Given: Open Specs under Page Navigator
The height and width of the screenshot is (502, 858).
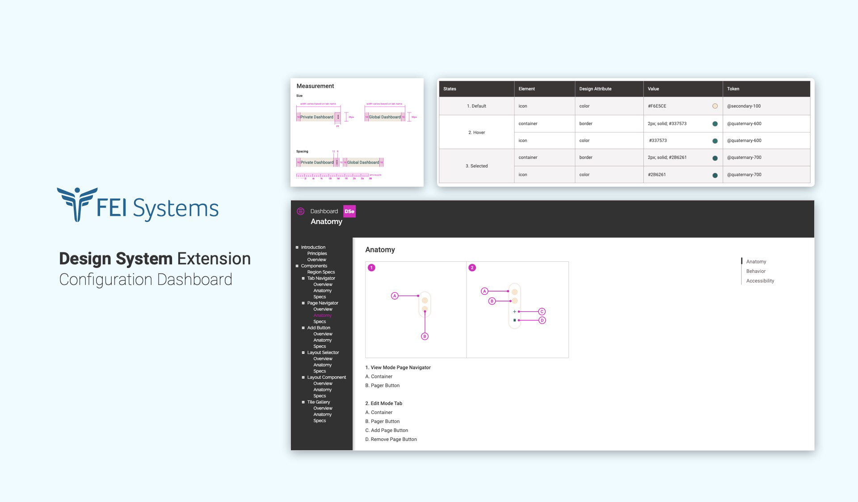Looking at the screenshot, I should pyautogui.click(x=320, y=322).
